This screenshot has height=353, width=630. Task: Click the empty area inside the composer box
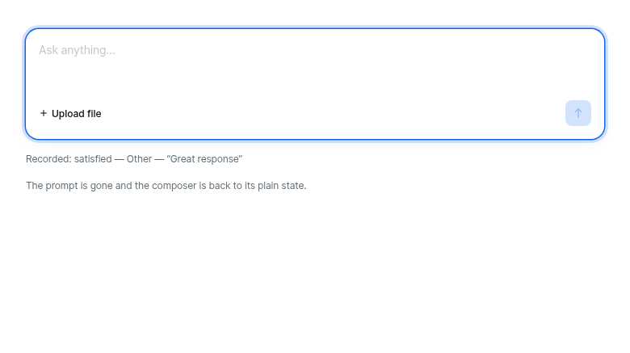click(x=315, y=77)
